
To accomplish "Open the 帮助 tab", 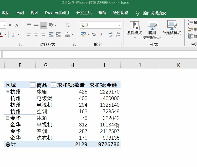I will point(102,13).
